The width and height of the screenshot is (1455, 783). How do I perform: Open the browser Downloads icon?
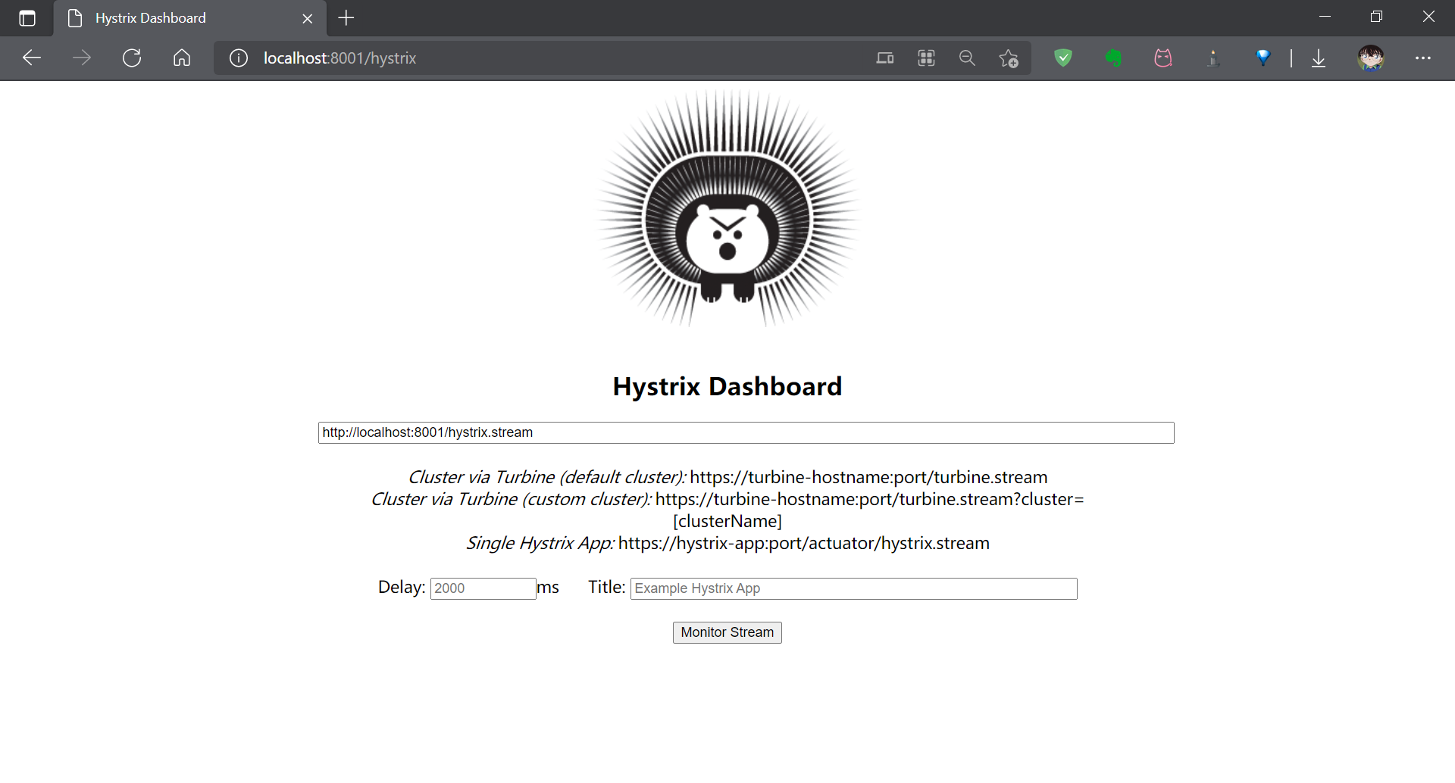pyautogui.click(x=1319, y=58)
